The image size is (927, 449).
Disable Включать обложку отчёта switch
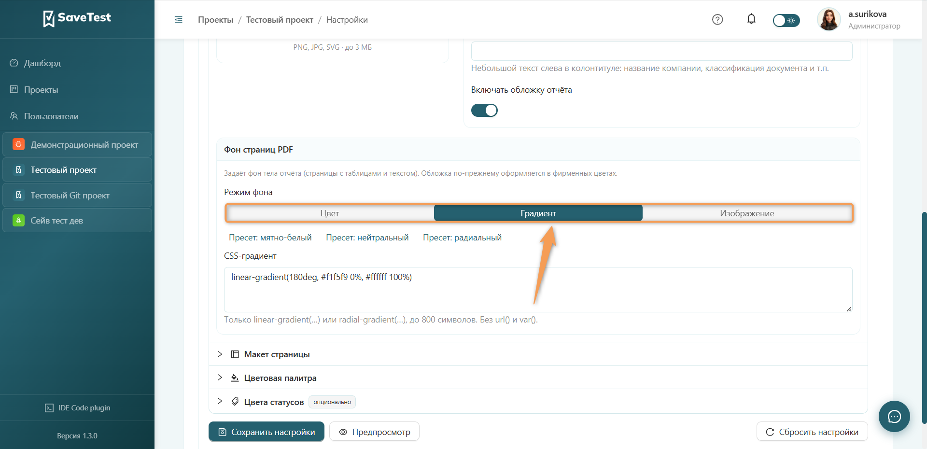click(484, 111)
